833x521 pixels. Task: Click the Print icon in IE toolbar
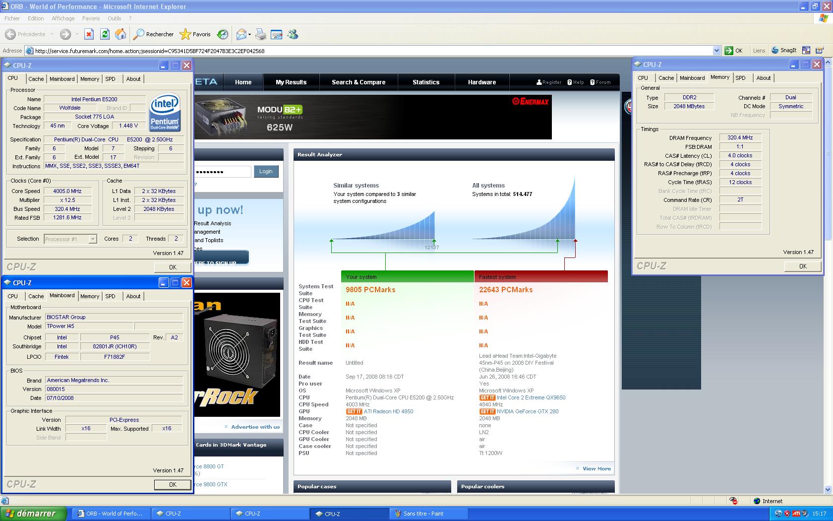[x=261, y=34]
